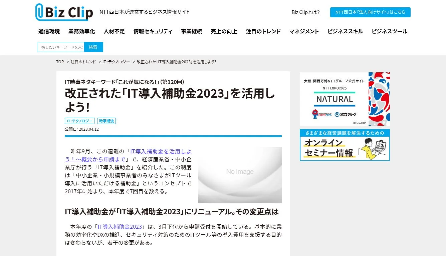The image size is (446, 256).
Task: Select the 人材不足 menu item
Action: coord(114,31)
